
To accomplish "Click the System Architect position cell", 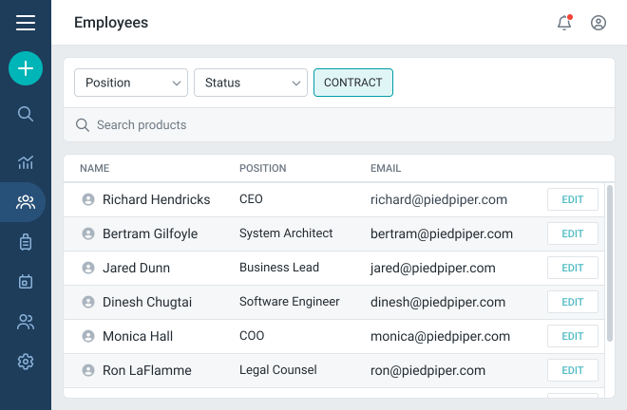I will pyautogui.click(x=286, y=233).
